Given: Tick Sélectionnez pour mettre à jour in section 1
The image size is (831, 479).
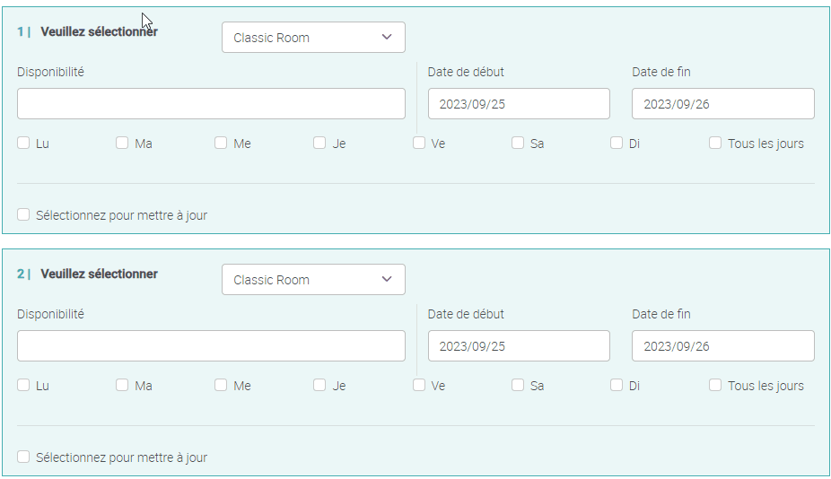Looking at the screenshot, I should 23,214.
